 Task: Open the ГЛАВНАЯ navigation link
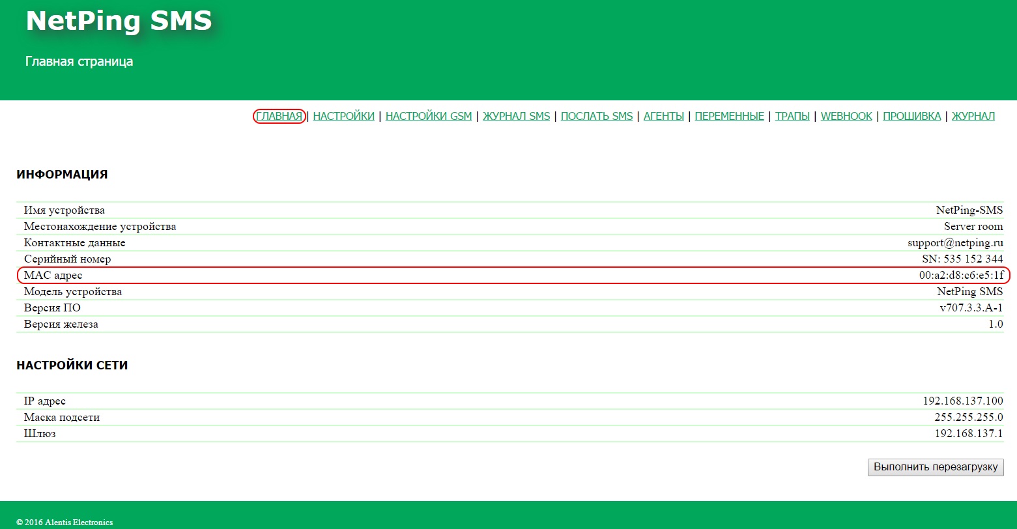coord(279,117)
